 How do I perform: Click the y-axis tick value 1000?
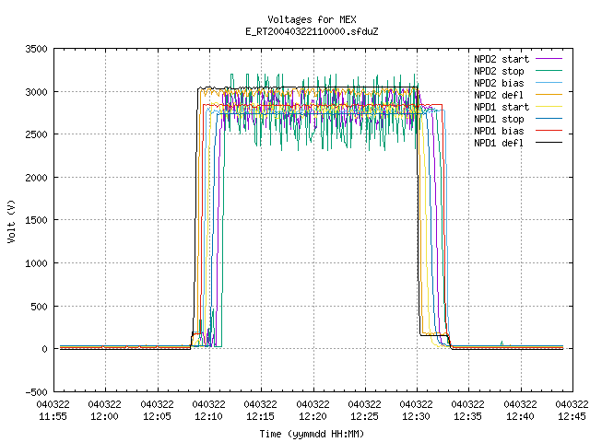click(37, 263)
